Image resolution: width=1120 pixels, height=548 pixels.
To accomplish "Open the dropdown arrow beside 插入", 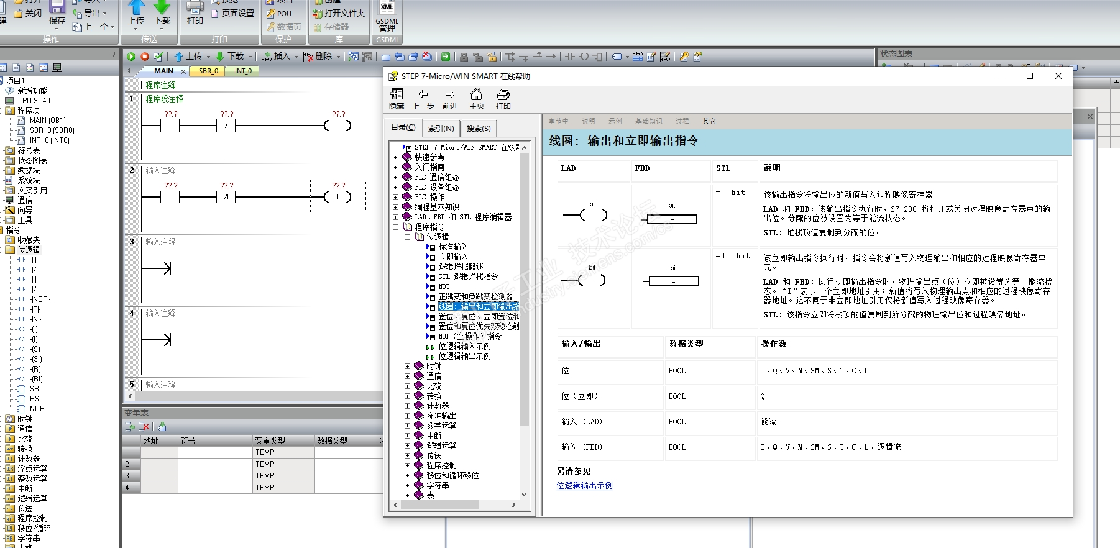I will coord(296,57).
